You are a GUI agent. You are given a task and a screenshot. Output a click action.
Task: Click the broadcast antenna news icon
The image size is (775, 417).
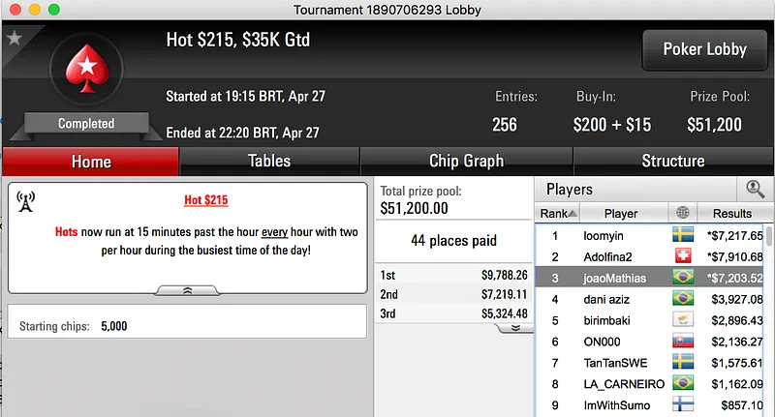click(x=26, y=200)
